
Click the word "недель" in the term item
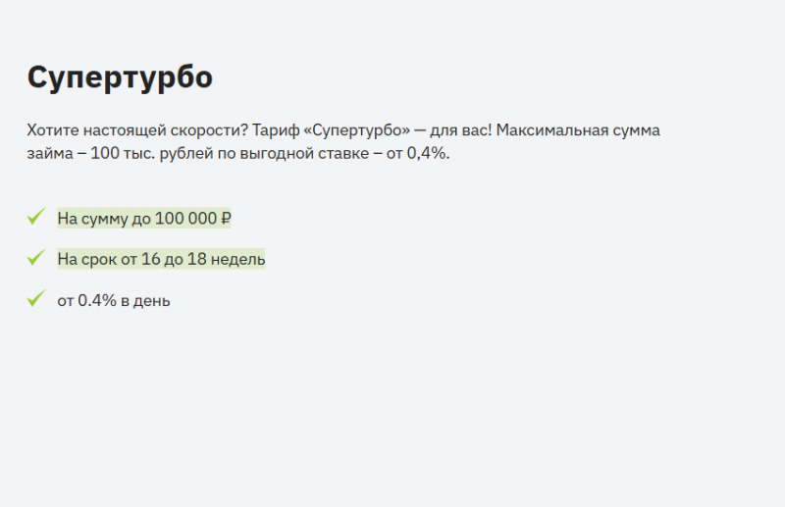click(239, 260)
